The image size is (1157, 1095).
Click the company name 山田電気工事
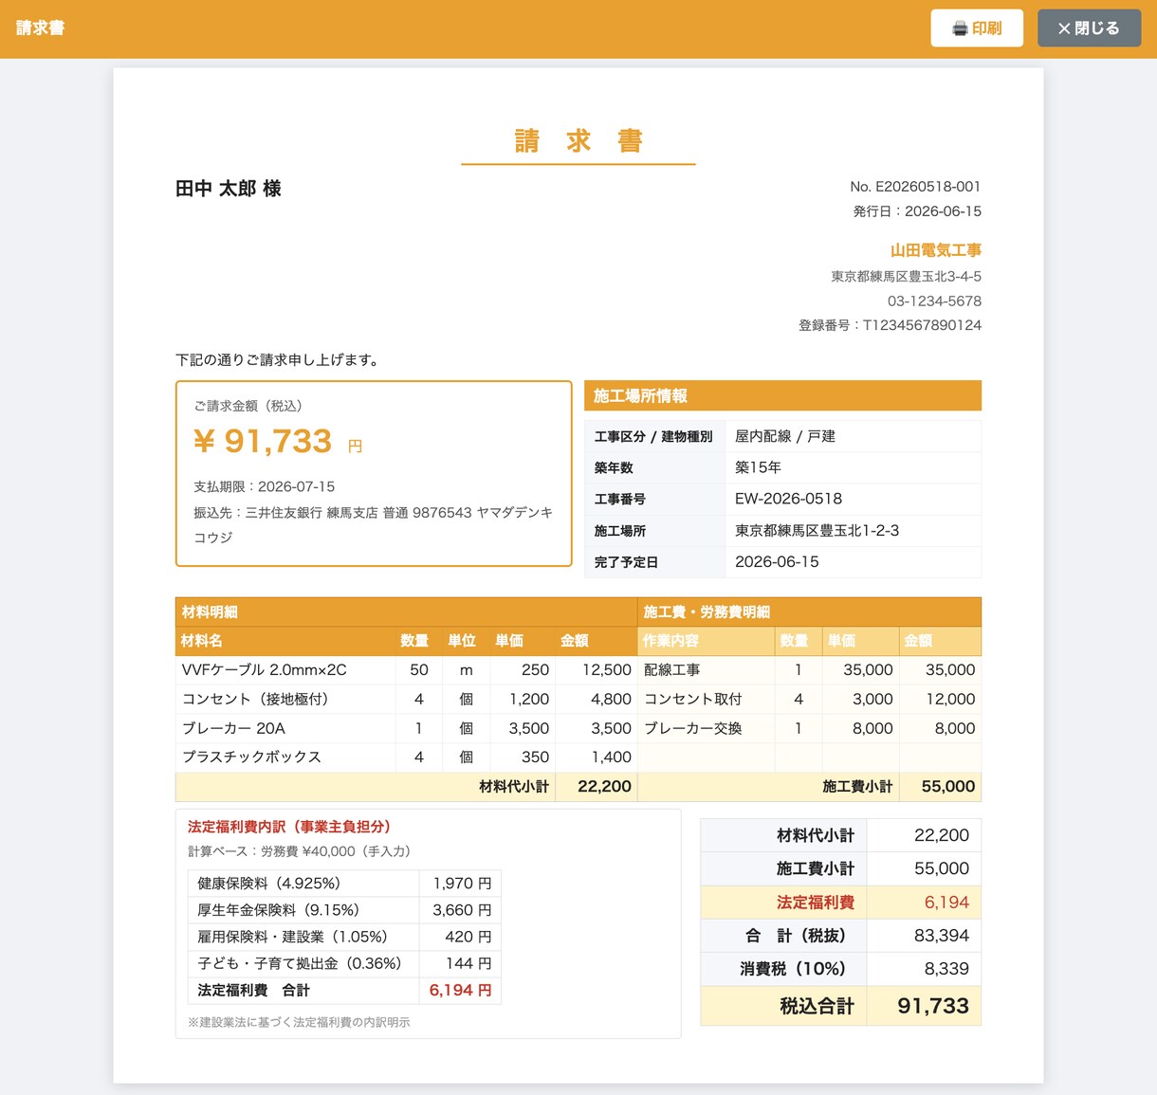(935, 250)
